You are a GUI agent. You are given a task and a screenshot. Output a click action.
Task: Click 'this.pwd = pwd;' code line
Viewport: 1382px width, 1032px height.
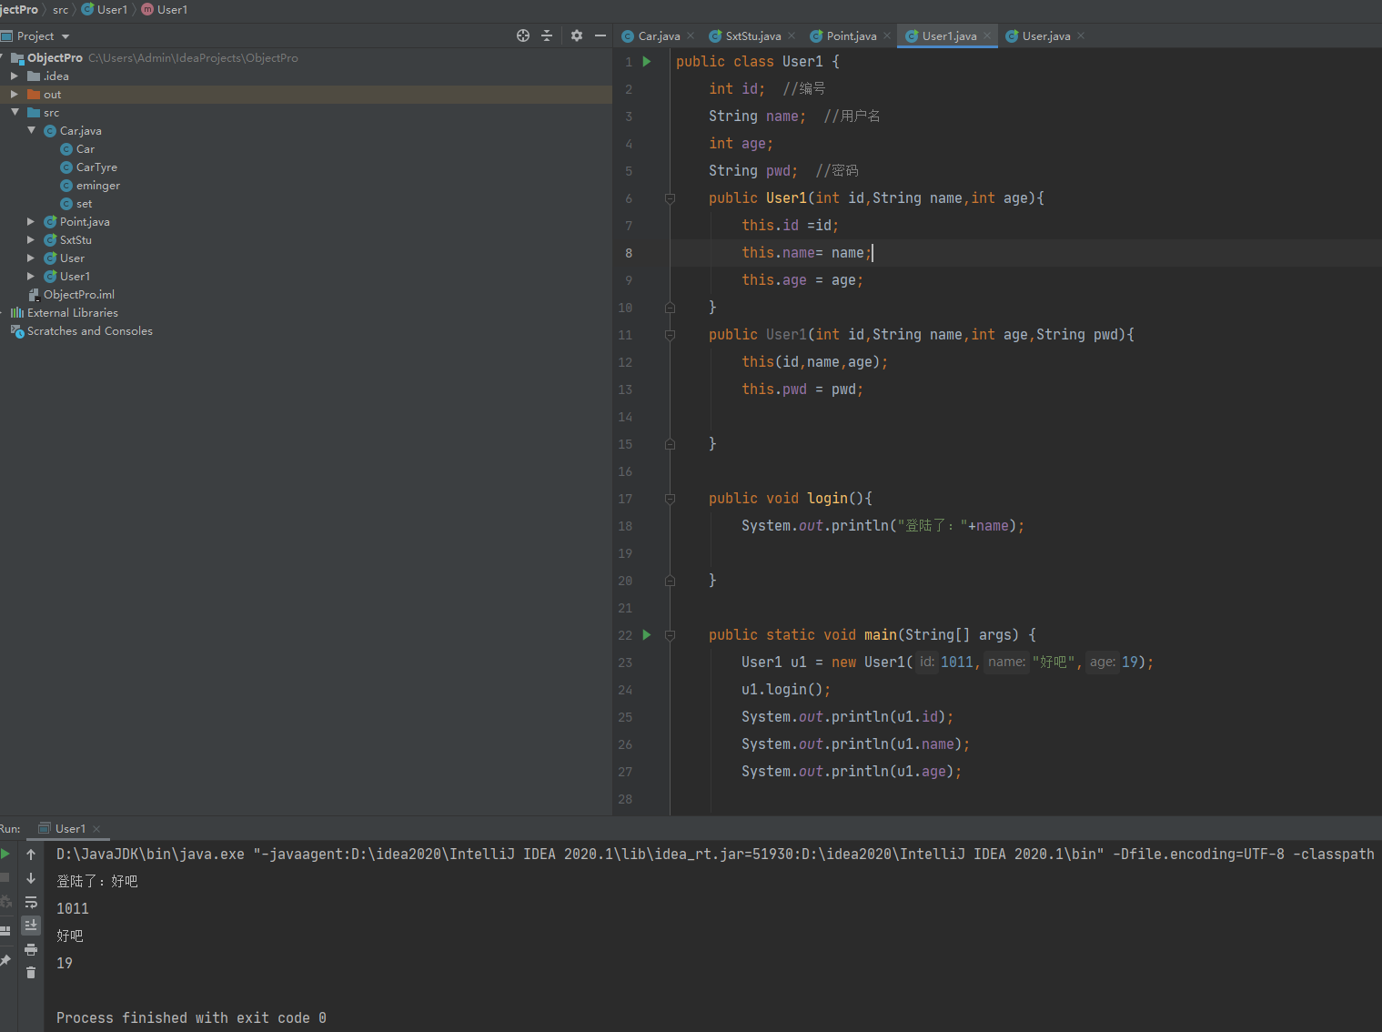pos(802,390)
